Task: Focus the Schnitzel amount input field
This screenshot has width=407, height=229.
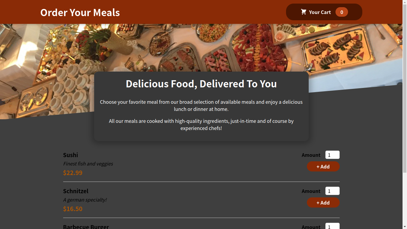Action: click(x=333, y=191)
